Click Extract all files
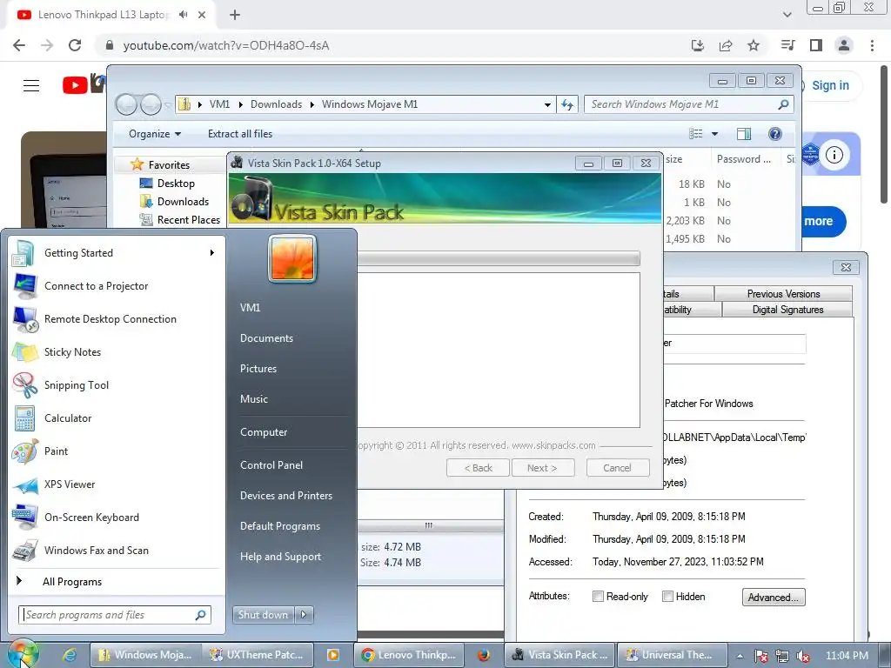Screen dimensions: 891x668 pyautogui.click(x=240, y=134)
